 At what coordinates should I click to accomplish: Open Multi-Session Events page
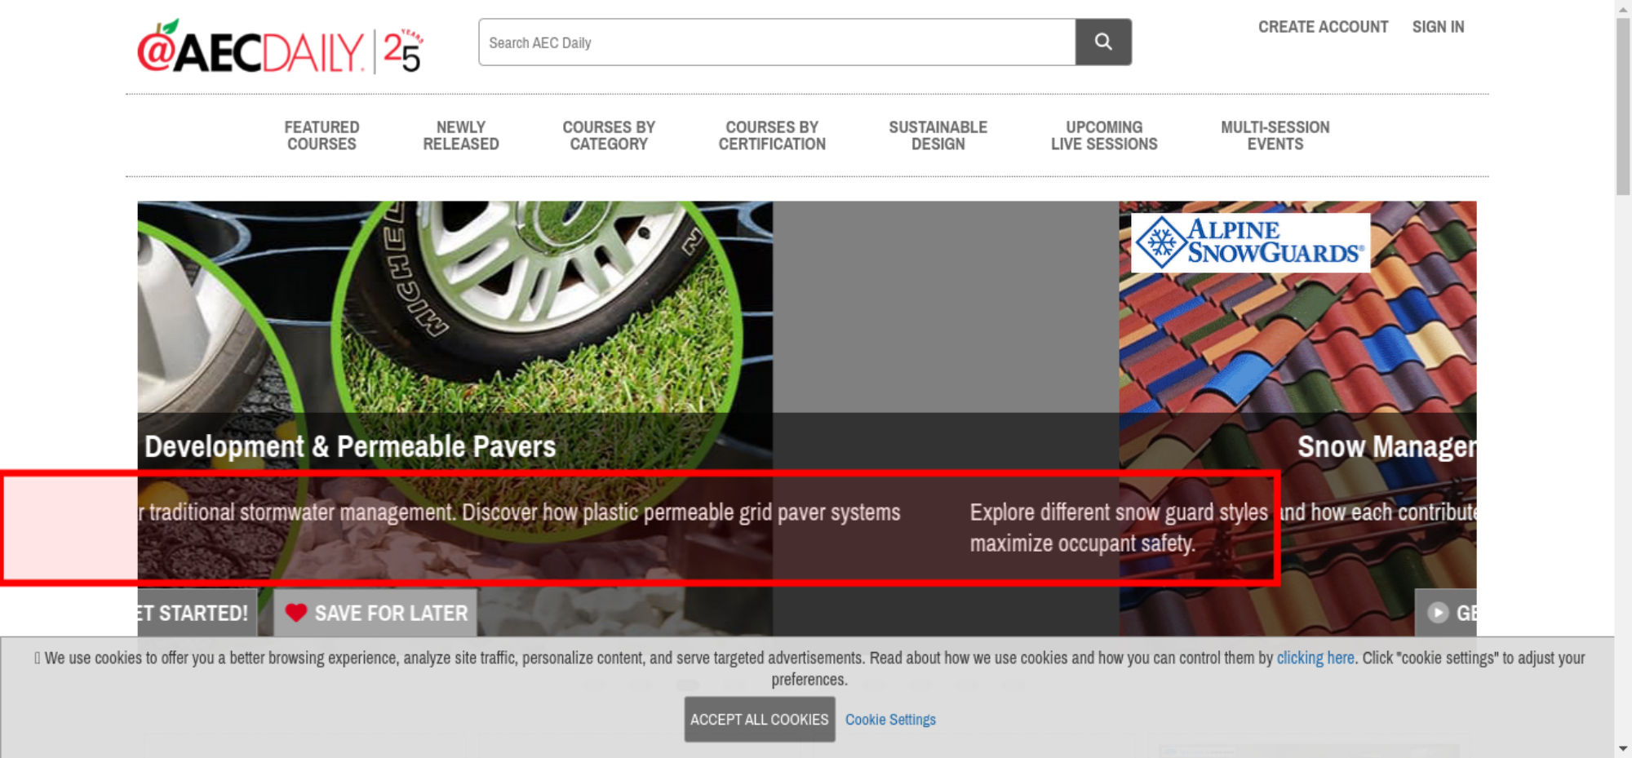coord(1275,135)
